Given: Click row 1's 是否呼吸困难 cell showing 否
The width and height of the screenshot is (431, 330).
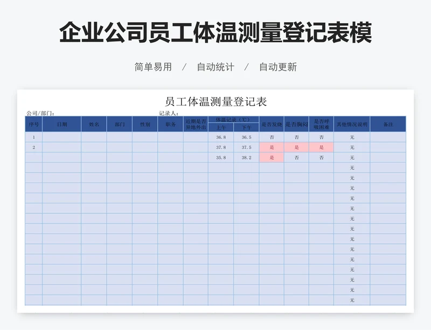Looking at the screenshot, I should pos(321,137).
